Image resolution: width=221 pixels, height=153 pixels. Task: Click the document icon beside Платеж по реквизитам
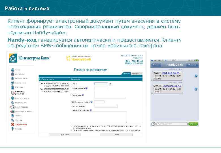tap(13, 93)
